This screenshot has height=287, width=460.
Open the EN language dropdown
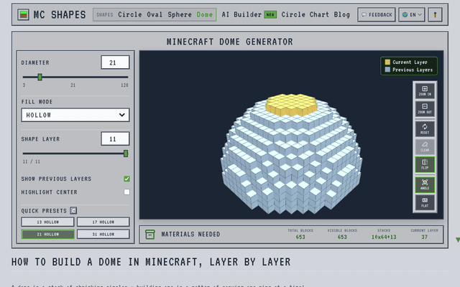pyautogui.click(x=412, y=14)
